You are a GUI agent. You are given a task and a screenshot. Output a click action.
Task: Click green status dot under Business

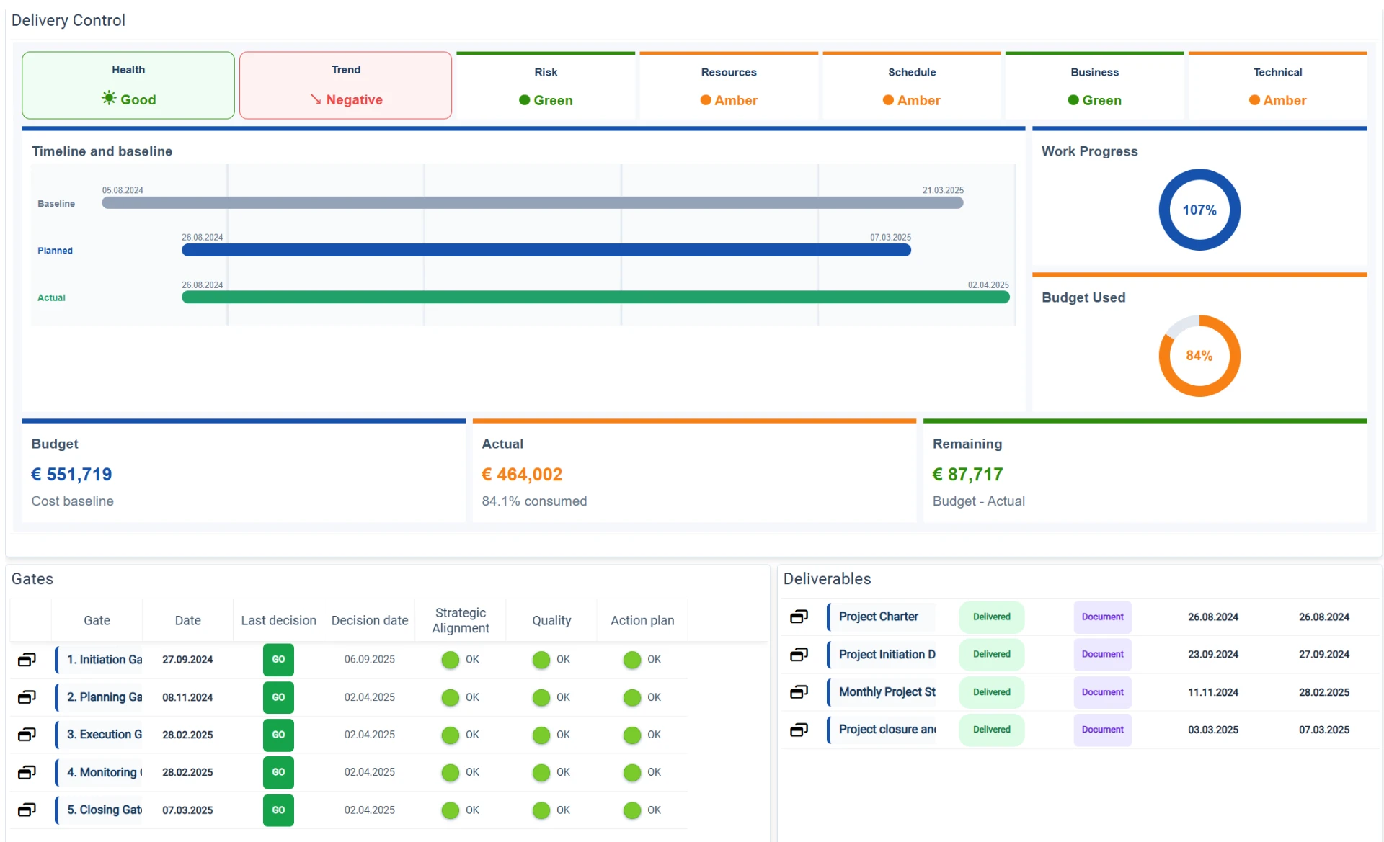1073,100
